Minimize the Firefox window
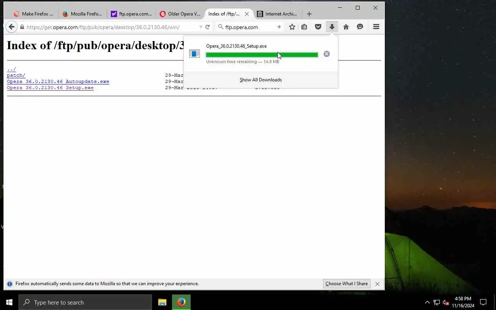Image resolution: width=496 pixels, height=310 pixels. click(x=340, y=8)
